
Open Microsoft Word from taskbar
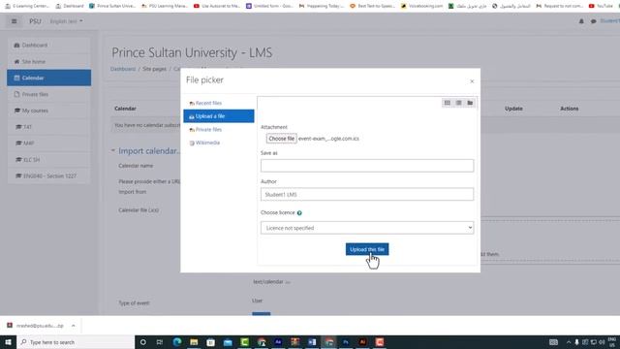312,342
